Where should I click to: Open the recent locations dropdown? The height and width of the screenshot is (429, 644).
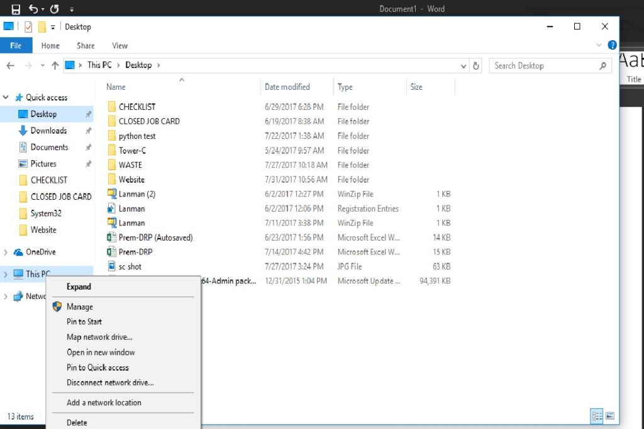[x=43, y=65]
